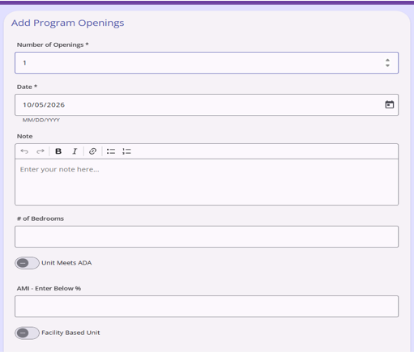Image resolution: width=414 pixels, height=352 pixels.
Task: Enable the Unit Meets ADA switch
Action: coord(27,263)
